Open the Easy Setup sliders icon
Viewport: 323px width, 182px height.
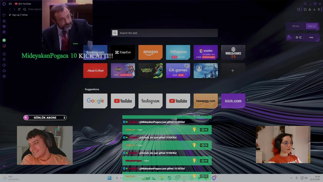coord(319,9)
